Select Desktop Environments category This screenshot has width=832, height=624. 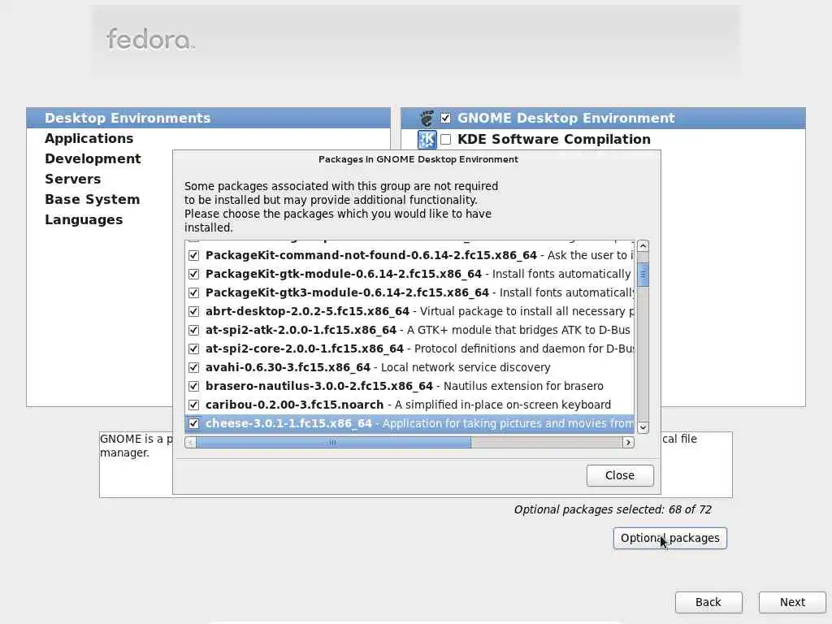209,118
